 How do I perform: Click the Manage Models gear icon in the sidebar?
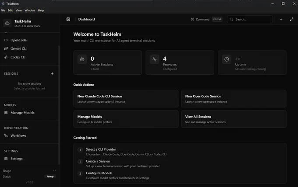(6, 113)
